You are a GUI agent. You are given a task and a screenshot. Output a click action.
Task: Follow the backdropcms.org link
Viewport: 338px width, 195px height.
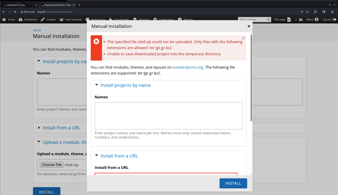187,67
